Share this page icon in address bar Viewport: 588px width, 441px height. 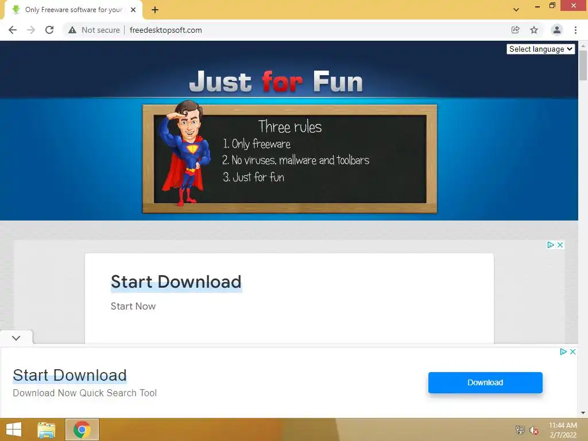515,30
